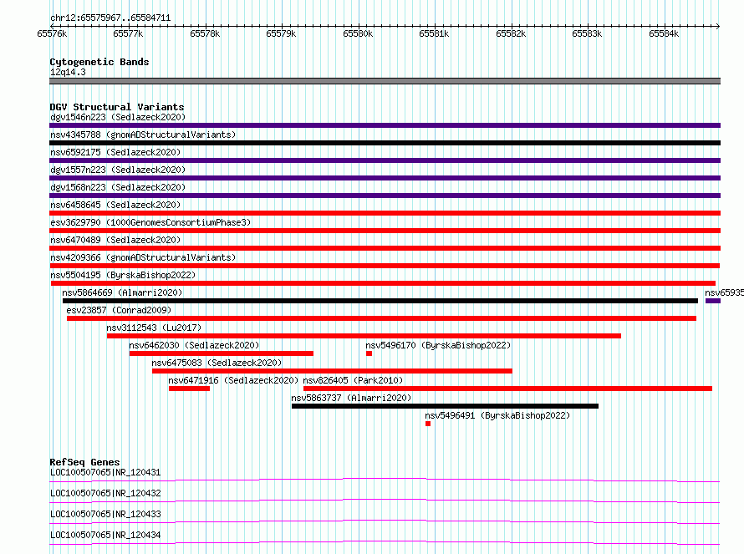
Task: Open nsv6471916 (Sedlazeck2020) label
Action: 233,380
